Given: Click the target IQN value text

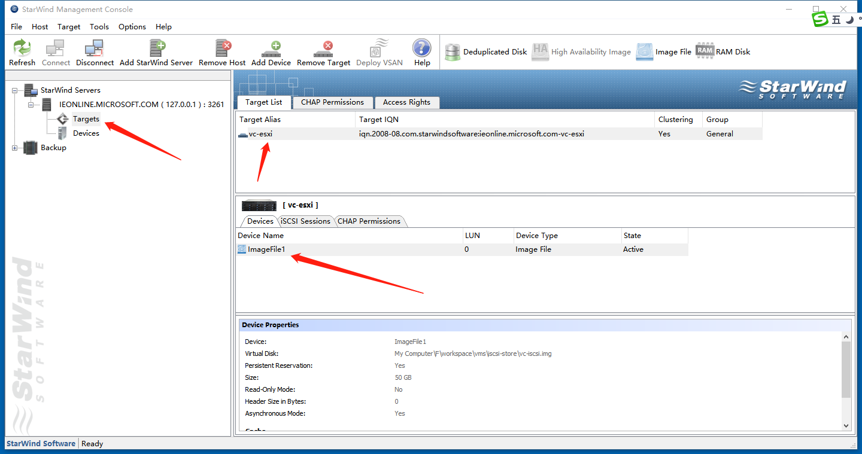Looking at the screenshot, I should pos(471,134).
